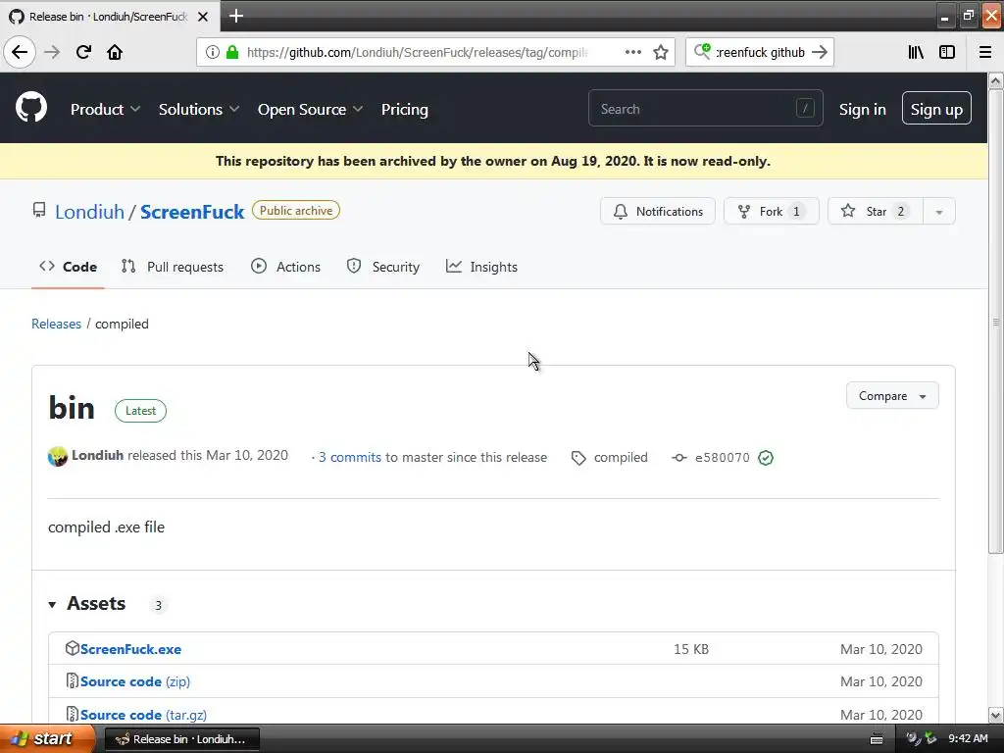Expand the Product menu

click(105, 110)
